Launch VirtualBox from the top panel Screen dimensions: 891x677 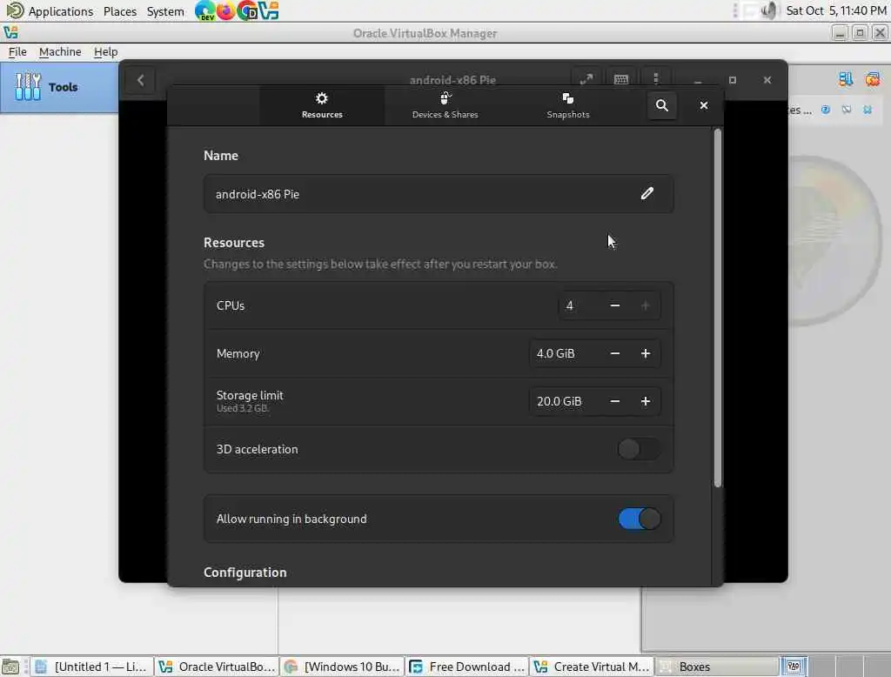(268, 10)
